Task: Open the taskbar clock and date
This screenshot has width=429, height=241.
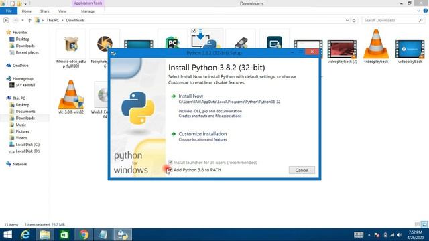Action: click(x=416, y=235)
